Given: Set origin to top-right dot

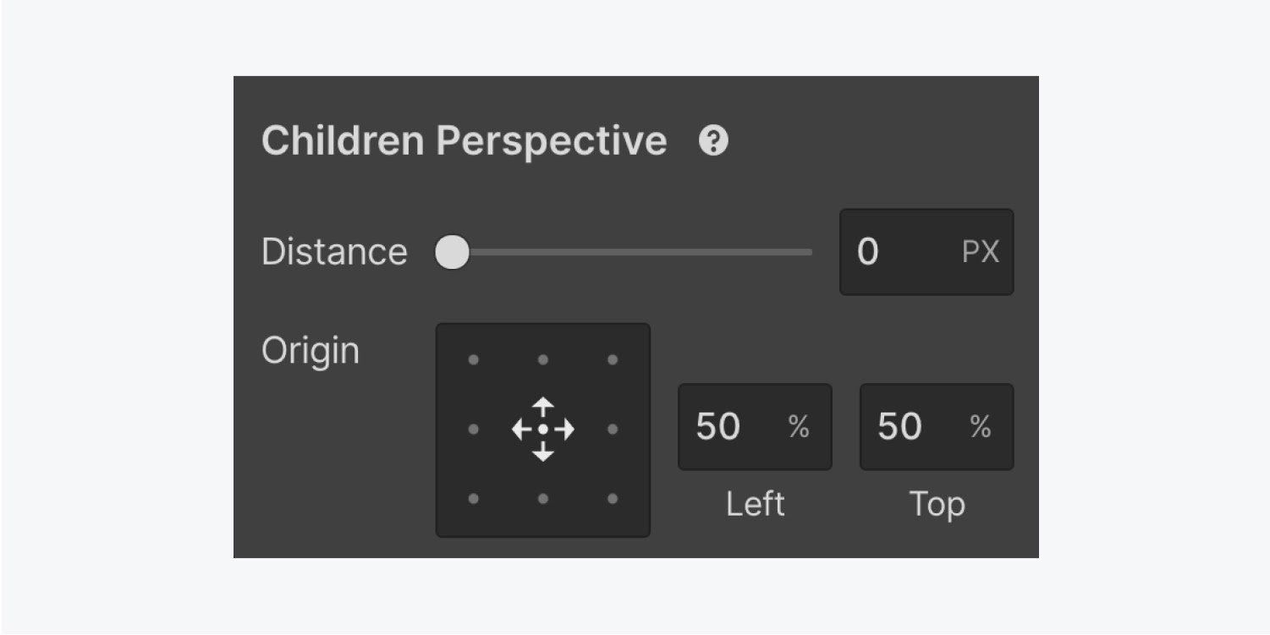Looking at the screenshot, I should pyautogui.click(x=613, y=360).
